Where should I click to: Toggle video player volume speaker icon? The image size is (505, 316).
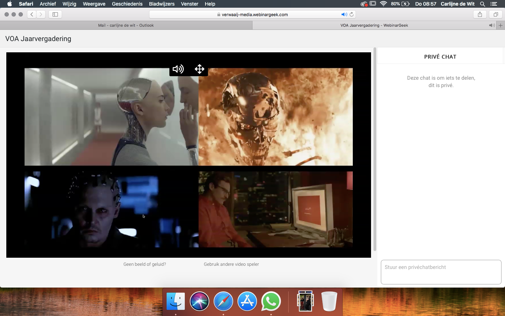(178, 69)
